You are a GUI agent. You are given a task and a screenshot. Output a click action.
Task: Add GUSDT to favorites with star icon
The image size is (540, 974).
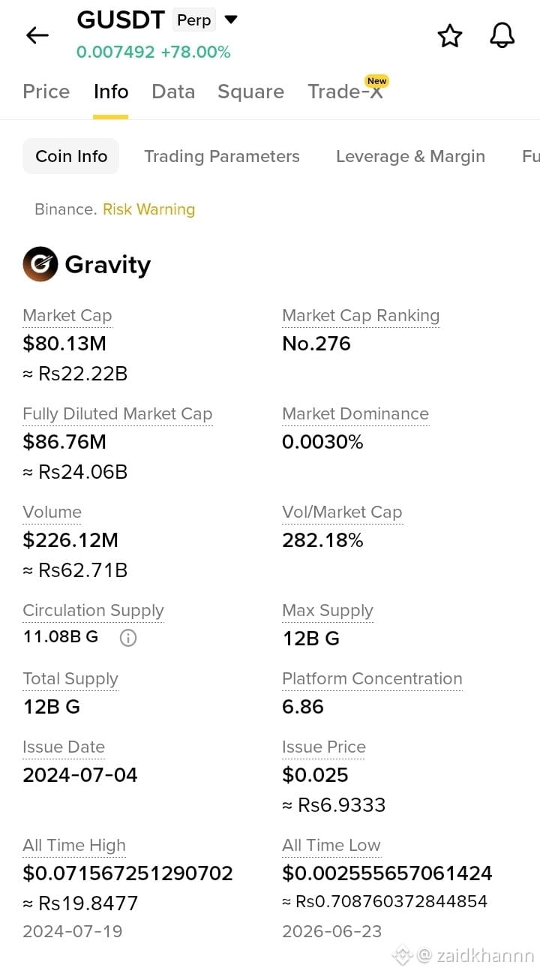pyautogui.click(x=449, y=35)
